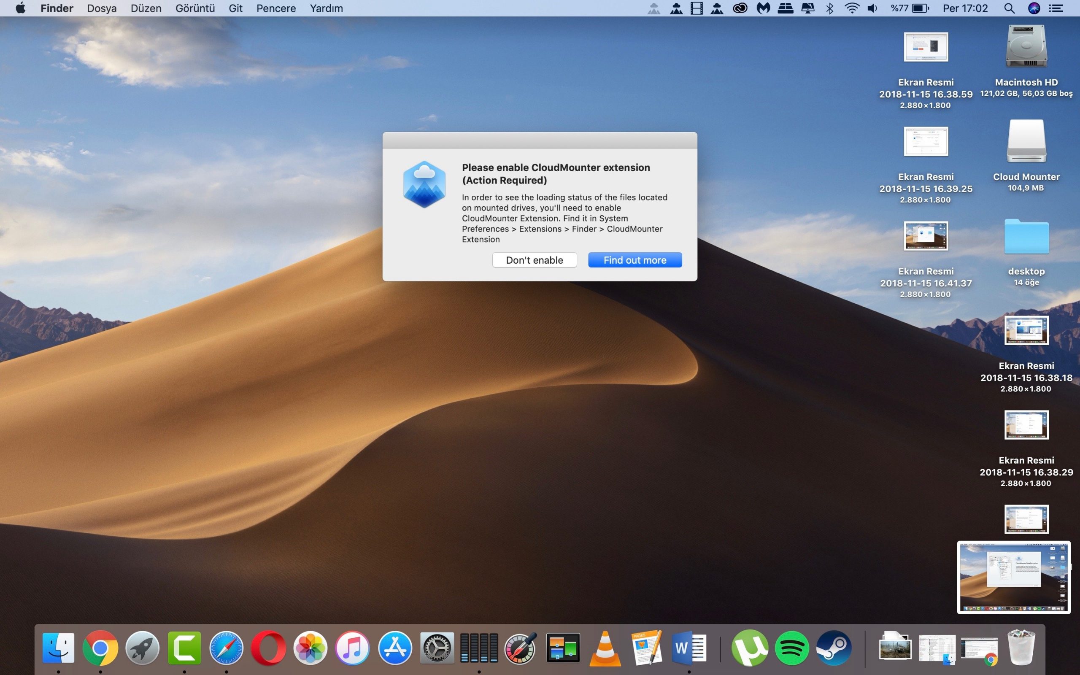Select the desktop folder on Desktop

pyautogui.click(x=1026, y=237)
